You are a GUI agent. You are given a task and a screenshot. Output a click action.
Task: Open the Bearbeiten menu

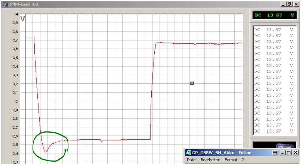210,160
